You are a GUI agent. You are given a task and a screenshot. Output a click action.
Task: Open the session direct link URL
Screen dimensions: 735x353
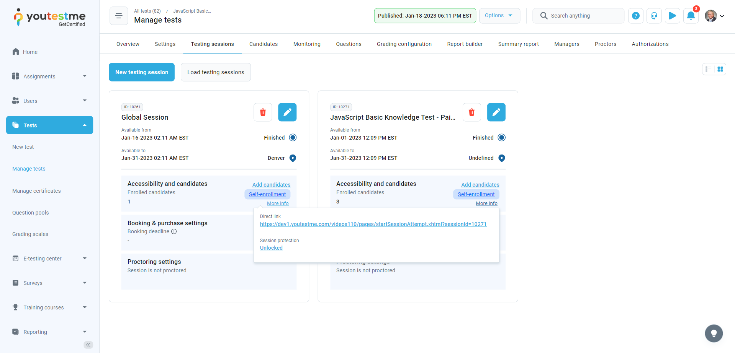tap(373, 224)
